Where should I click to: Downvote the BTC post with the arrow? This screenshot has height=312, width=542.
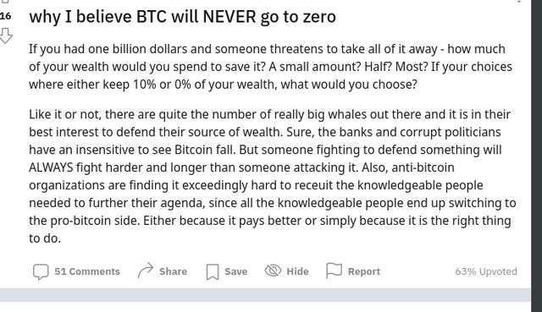coord(6,36)
